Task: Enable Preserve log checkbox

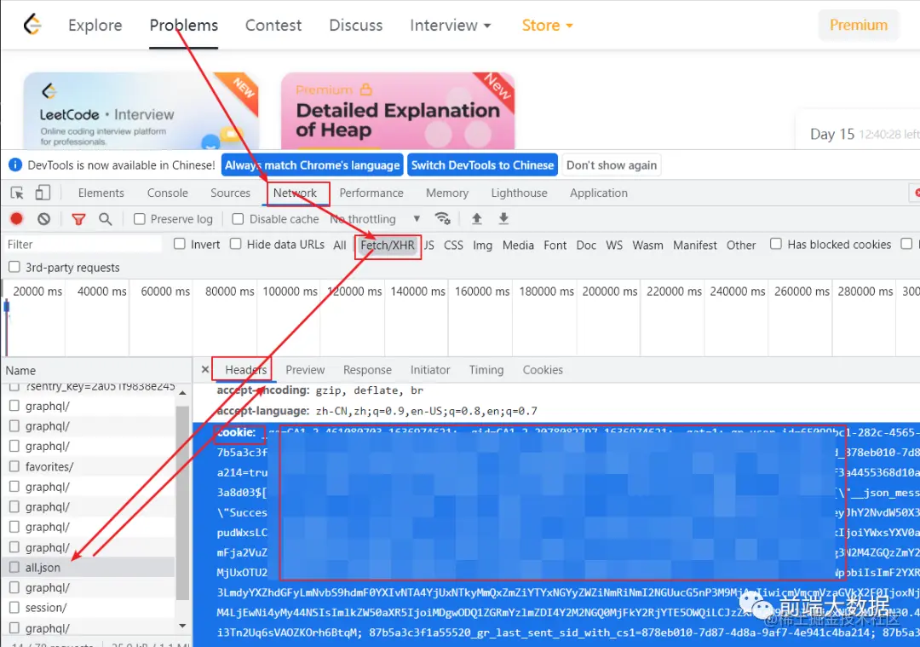Action: pos(140,219)
